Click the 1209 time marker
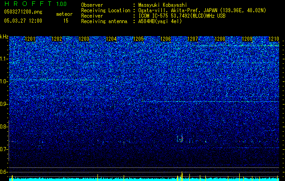The width and height of the screenshot is (285, 181). (247, 39)
